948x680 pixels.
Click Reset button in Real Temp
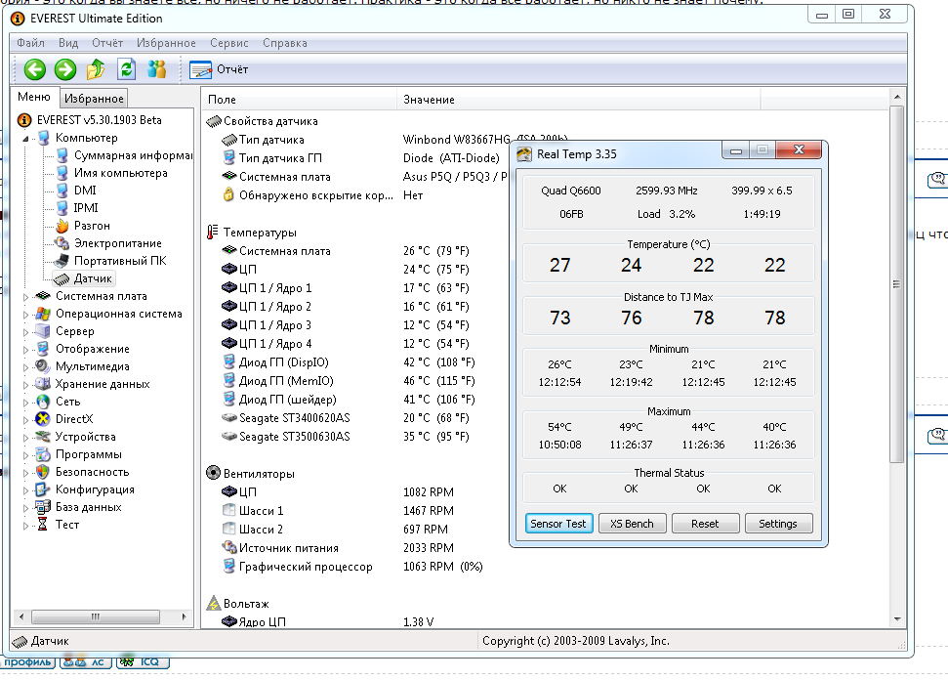pos(706,524)
